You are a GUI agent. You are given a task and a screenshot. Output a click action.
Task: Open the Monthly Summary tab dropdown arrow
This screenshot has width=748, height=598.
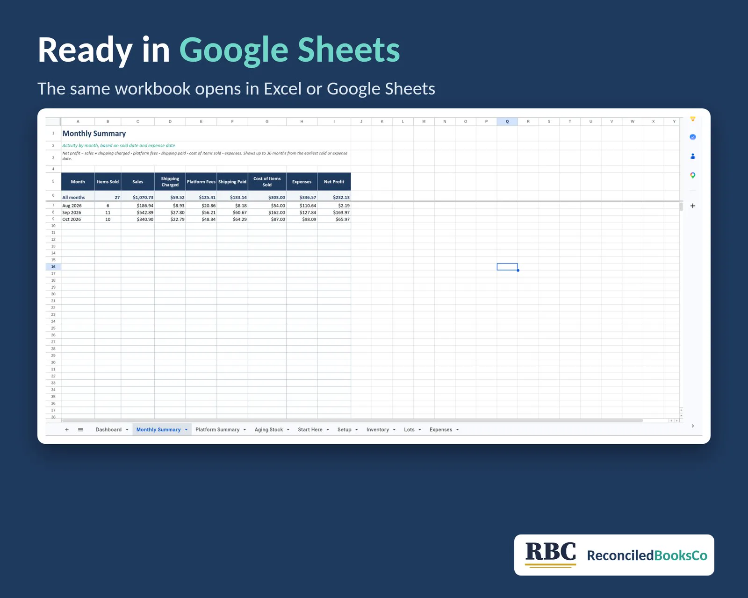coord(186,430)
